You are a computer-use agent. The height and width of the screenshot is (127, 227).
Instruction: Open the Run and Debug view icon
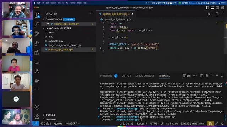point(37,43)
